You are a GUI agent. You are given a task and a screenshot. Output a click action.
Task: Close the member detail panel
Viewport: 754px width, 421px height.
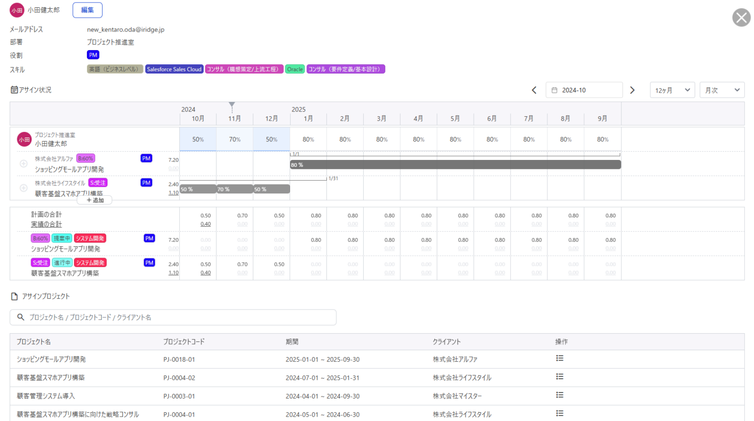pyautogui.click(x=741, y=18)
